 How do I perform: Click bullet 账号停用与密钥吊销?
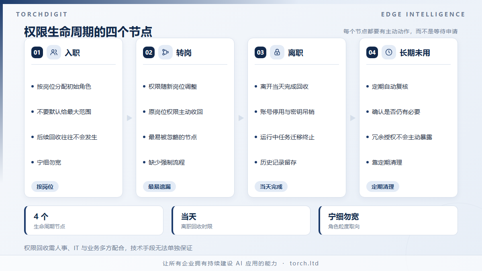coord(287,112)
